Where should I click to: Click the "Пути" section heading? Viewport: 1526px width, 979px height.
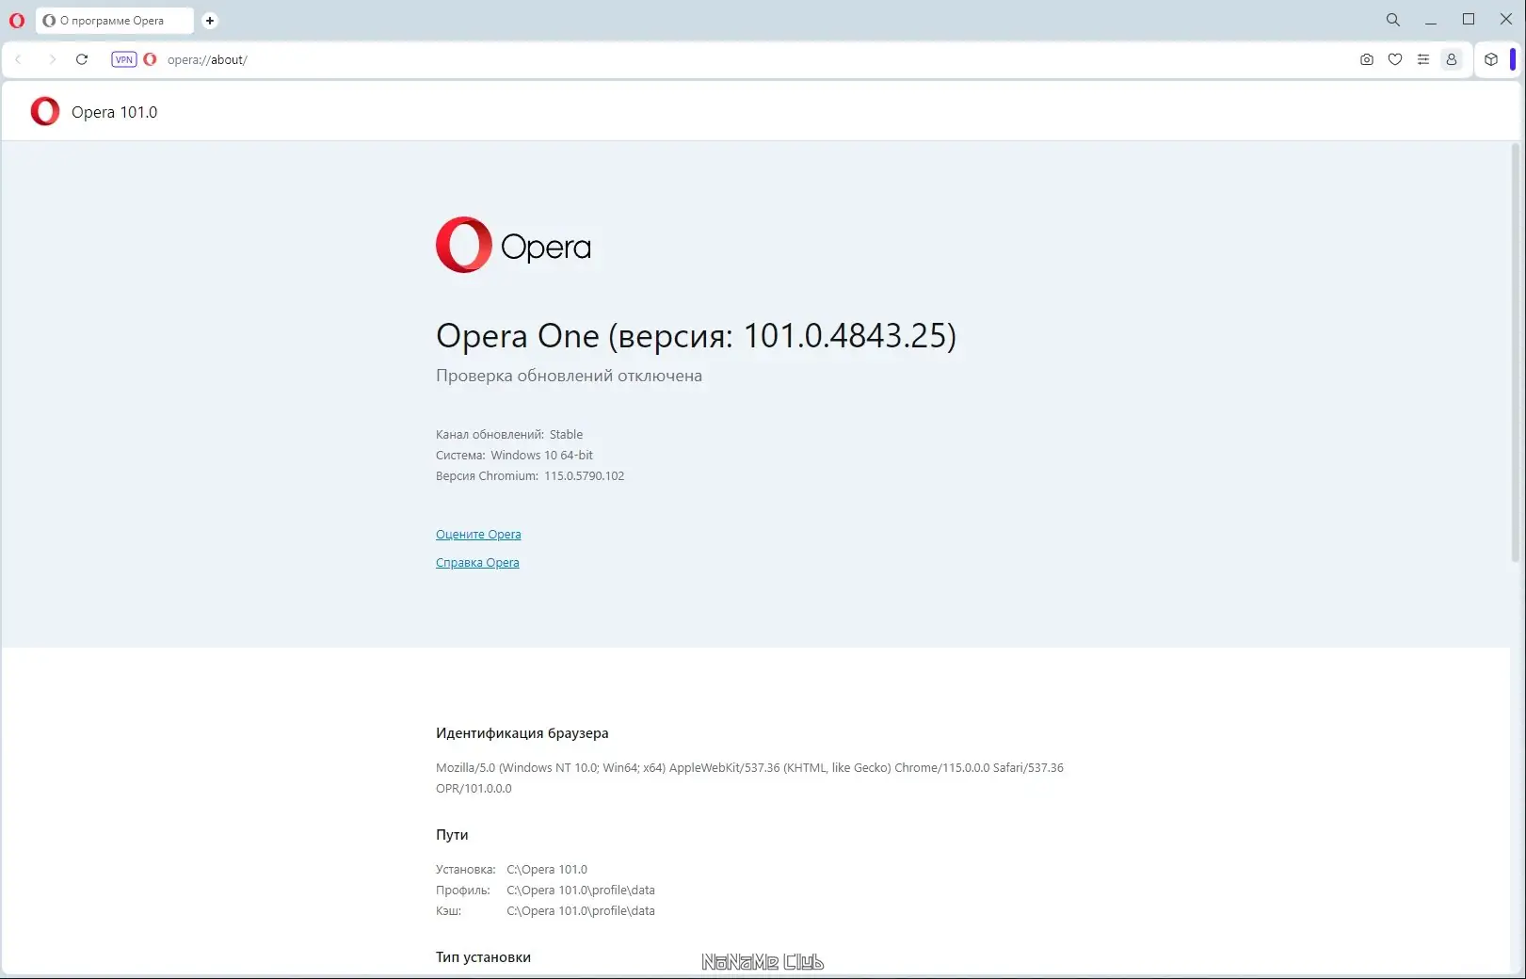point(452,835)
